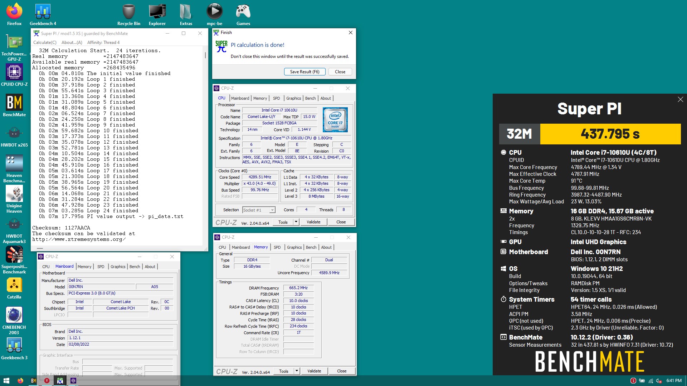Viewport: 687px width, 386px height.
Task: Click Close in the Finish dialog
Action: point(340,72)
